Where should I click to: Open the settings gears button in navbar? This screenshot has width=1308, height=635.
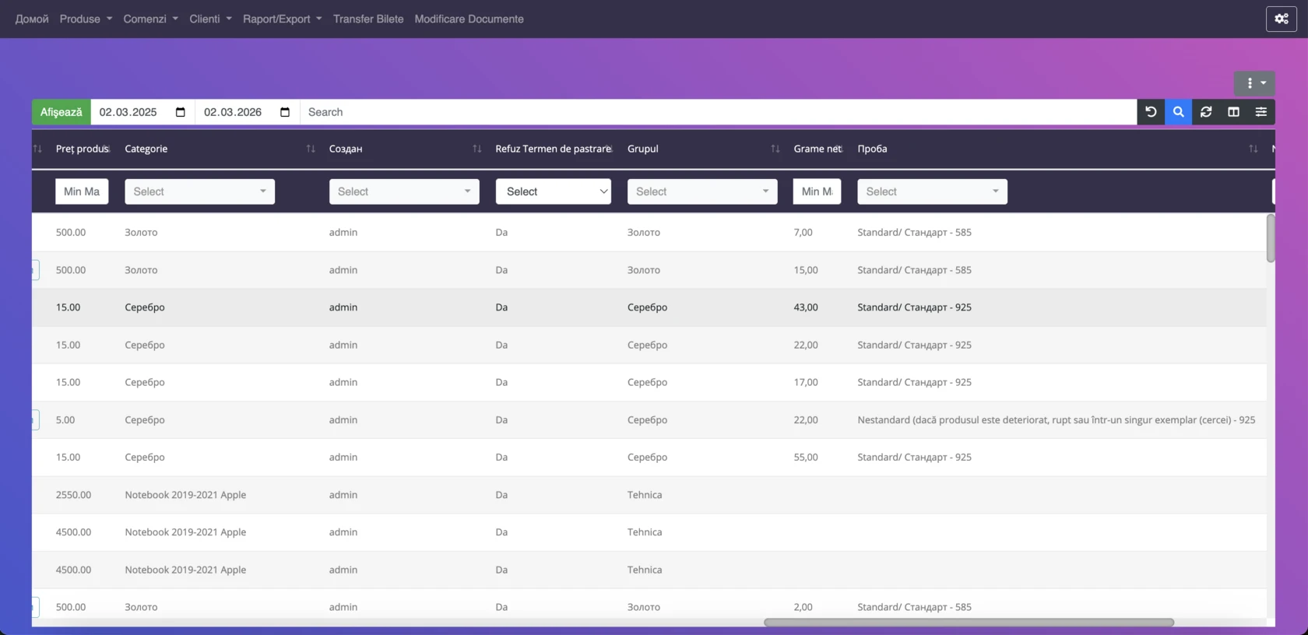1281,19
